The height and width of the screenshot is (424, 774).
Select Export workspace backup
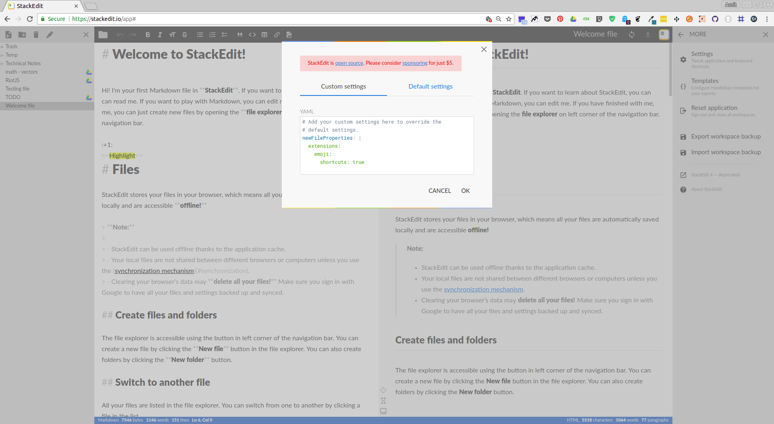[722, 137]
